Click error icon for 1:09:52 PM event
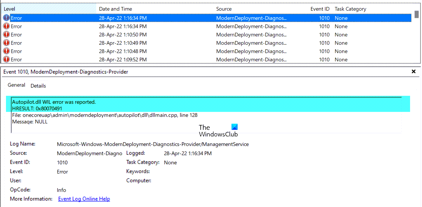422x207 pixels. tap(6, 59)
